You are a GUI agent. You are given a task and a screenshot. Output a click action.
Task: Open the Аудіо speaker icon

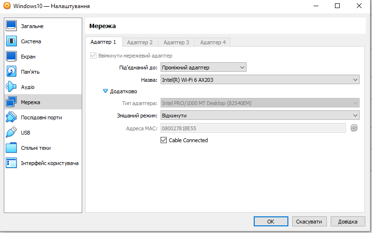pos(11,87)
